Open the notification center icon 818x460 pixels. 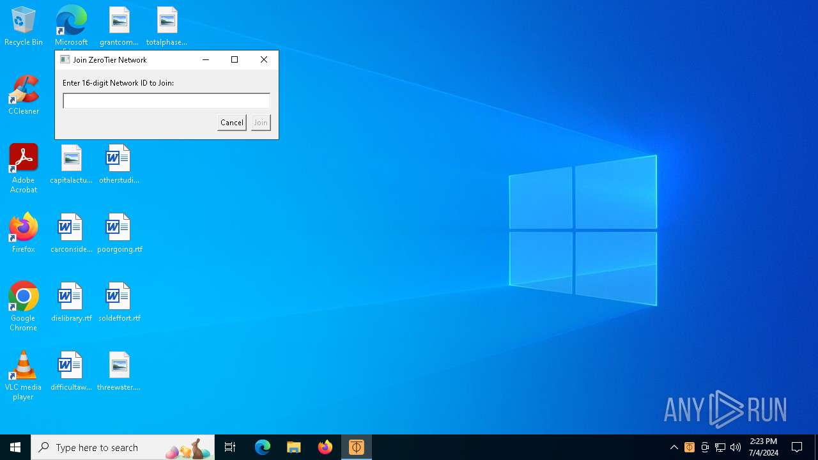point(797,447)
